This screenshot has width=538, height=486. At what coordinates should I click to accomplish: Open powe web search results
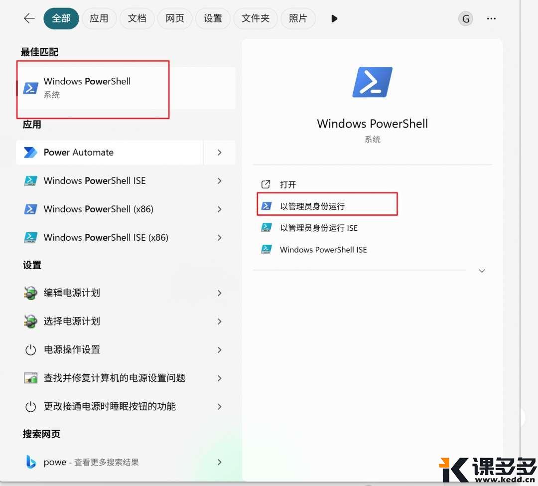click(x=110, y=462)
